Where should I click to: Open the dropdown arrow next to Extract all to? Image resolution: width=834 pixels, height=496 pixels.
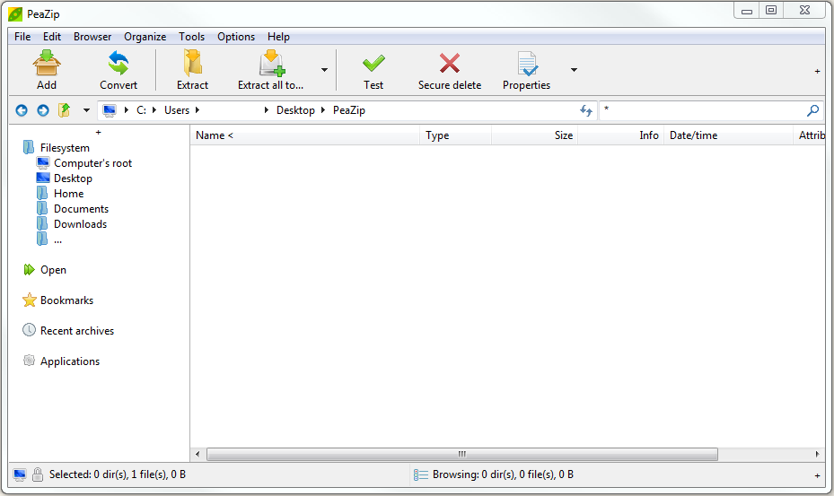tap(324, 70)
